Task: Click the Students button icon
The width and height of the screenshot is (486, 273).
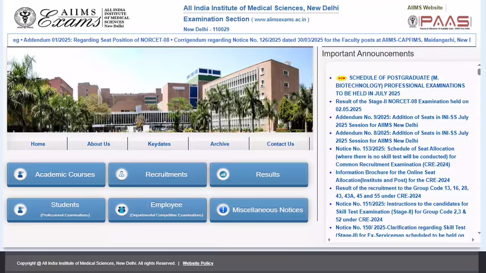Action: (x=20, y=210)
